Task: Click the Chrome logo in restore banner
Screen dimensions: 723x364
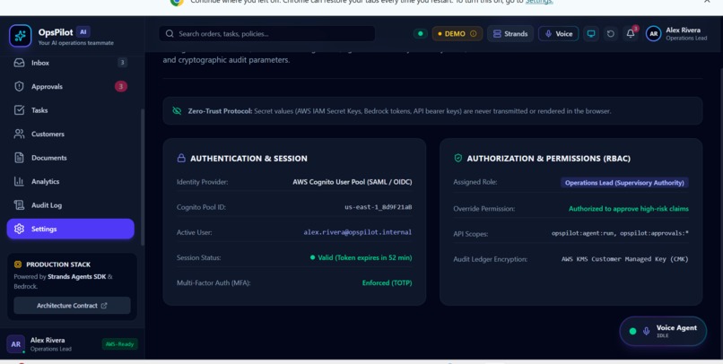Action: (177, 2)
